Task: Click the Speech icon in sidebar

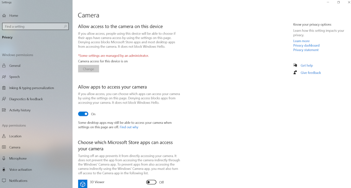Action: click(4, 77)
